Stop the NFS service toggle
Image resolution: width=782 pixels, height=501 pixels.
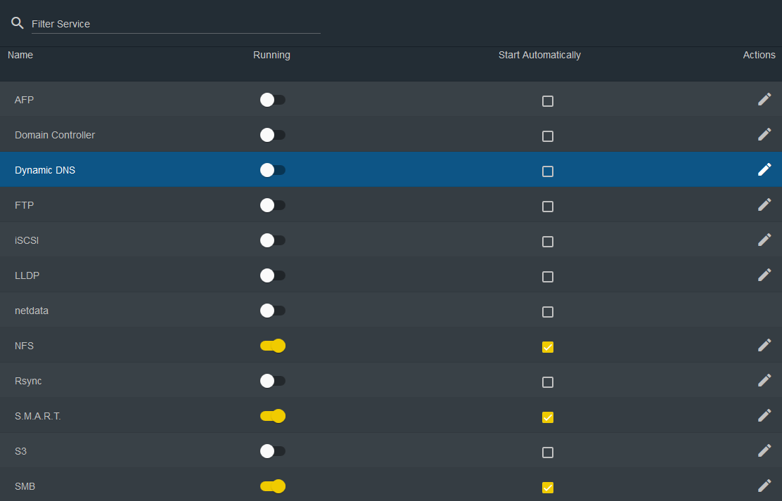(272, 346)
